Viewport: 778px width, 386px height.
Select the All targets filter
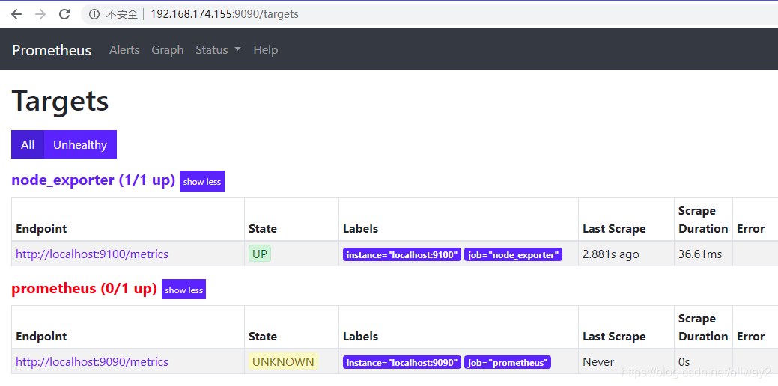click(28, 144)
